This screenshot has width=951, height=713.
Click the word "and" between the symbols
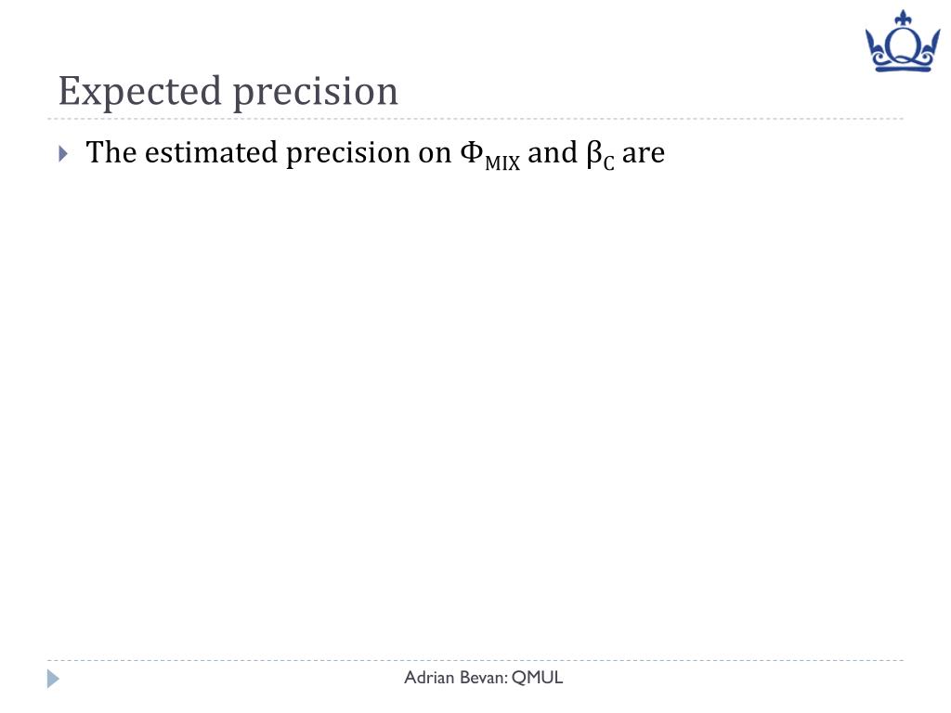pos(553,152)
